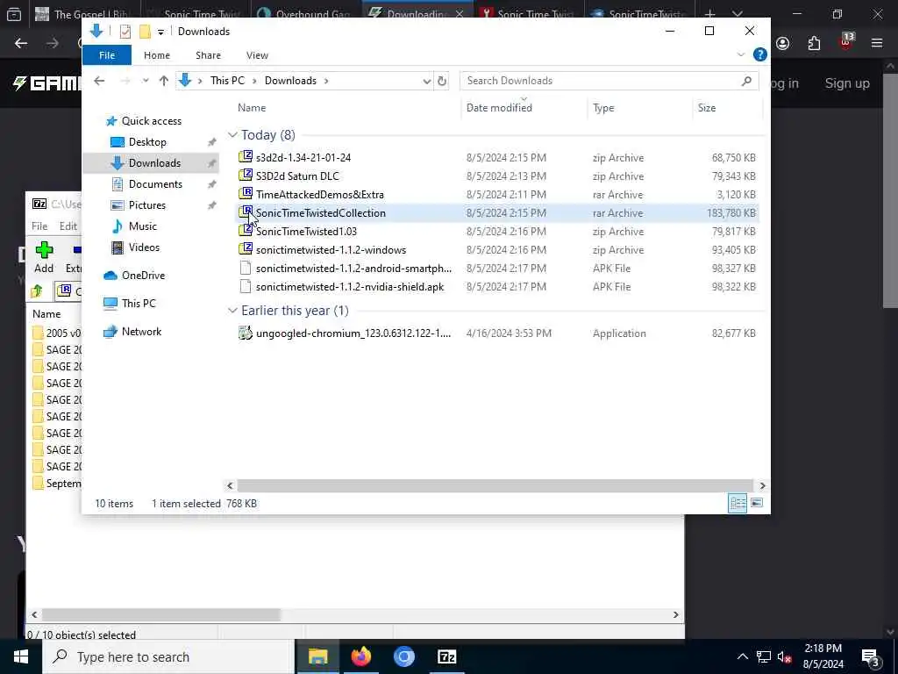The image size is (898, 674).
Task: Click the Sign up link on webpage
Action: 847,83
